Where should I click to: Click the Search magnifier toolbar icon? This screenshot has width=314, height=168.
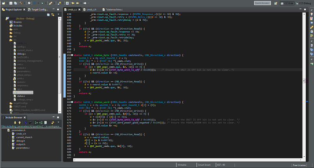(x=29, y=3)
